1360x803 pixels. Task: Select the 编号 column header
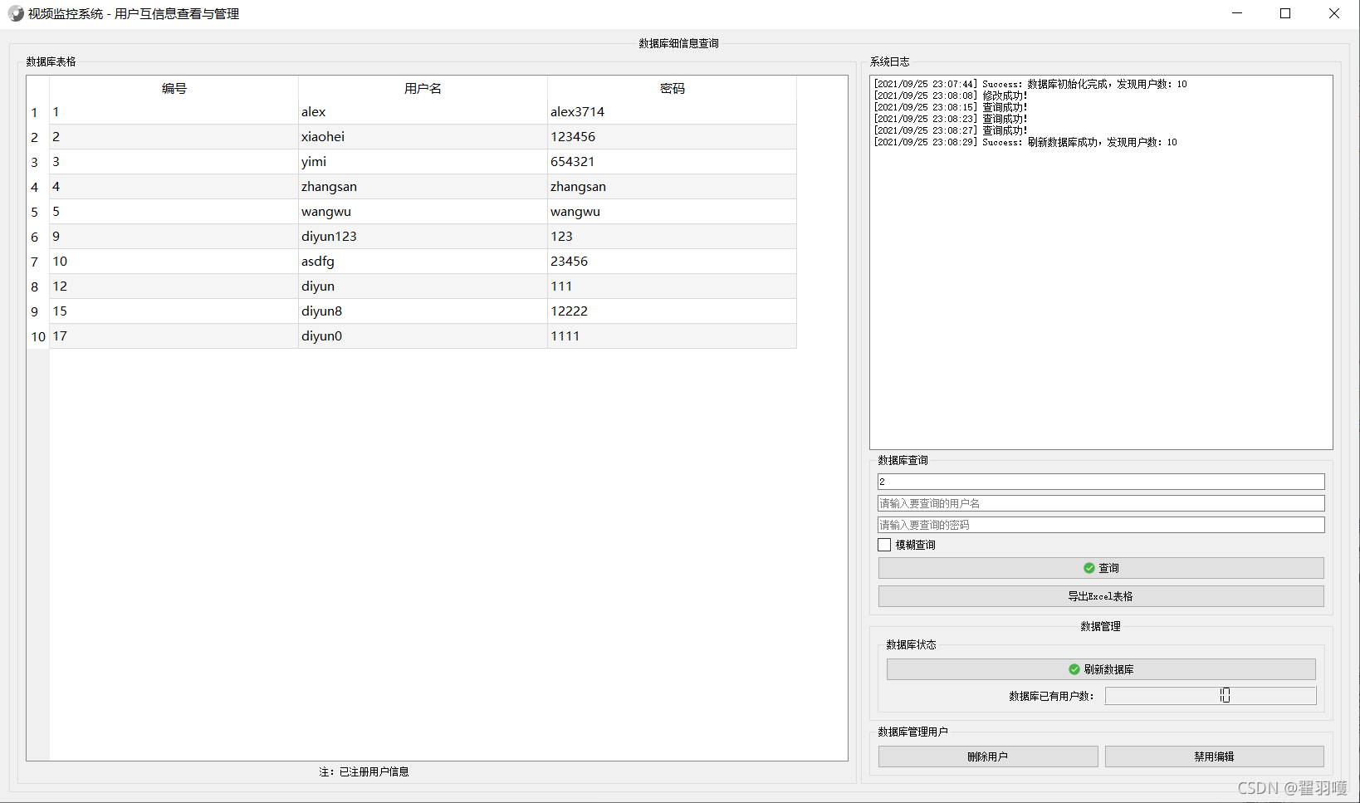pyautogui.click(x=174, y=88)
